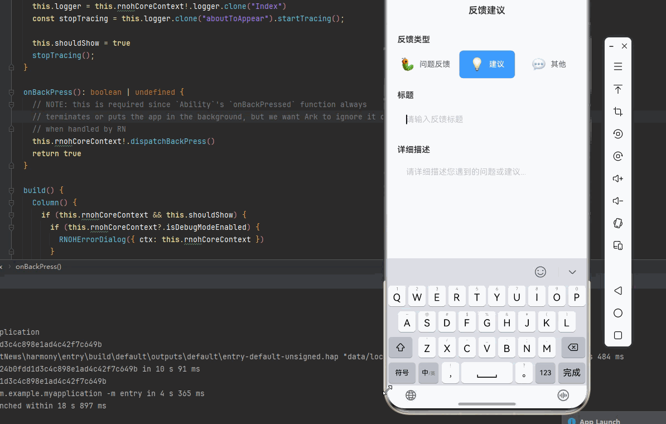This screenshot has height=424, width=666.
Task: Collapse the Column() block fold marker
Action: point(12,203)
